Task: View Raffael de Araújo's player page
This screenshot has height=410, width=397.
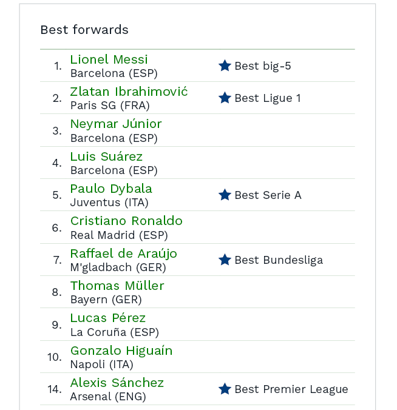Action: click(124, 254)
